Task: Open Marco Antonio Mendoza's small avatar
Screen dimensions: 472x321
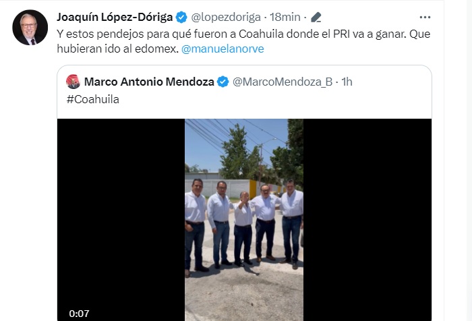Action: 73,82
